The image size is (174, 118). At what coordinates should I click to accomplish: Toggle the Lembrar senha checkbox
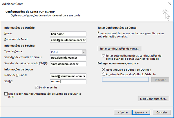tap(37, 87)
